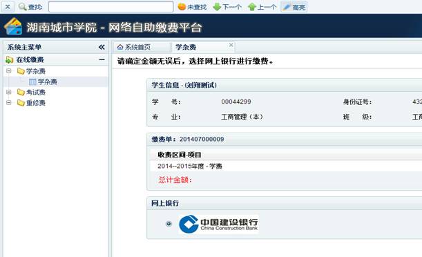Viewport: 422px width, 257px height.
Task: Select the 学杂费 tab
Action: click(186, 48)
